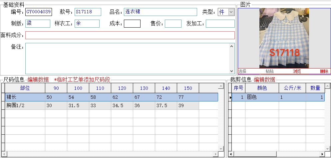
Task: Click the 品名 field 连衣裙
Action: click(x=161, y=12)
